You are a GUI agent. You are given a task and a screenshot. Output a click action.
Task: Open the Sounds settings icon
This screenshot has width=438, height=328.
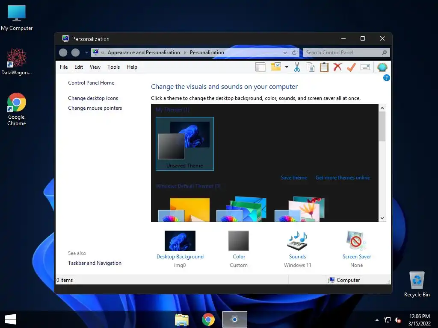[x=298, y=241]
